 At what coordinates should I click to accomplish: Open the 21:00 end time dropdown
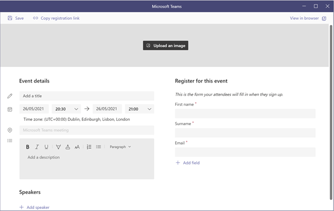click(x=139, y=109)
